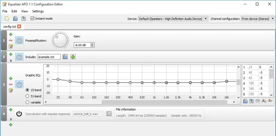Select the variable band radio option

pyautogui.click(x=27, y=102)
